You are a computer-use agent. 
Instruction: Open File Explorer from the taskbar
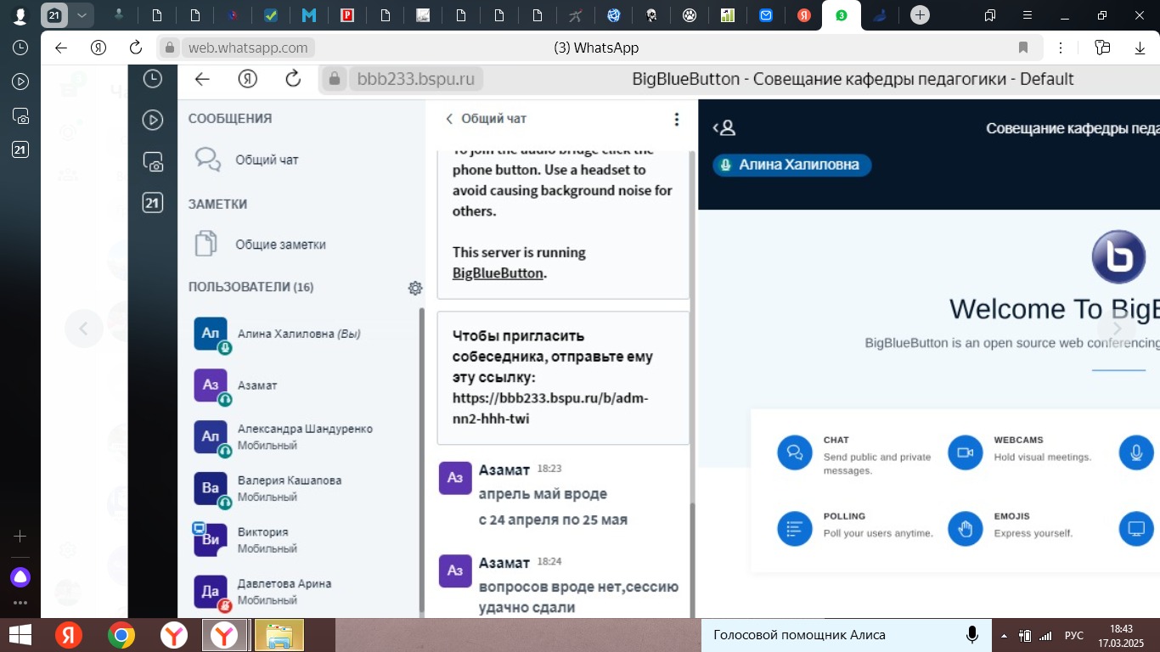pos(279,635)
